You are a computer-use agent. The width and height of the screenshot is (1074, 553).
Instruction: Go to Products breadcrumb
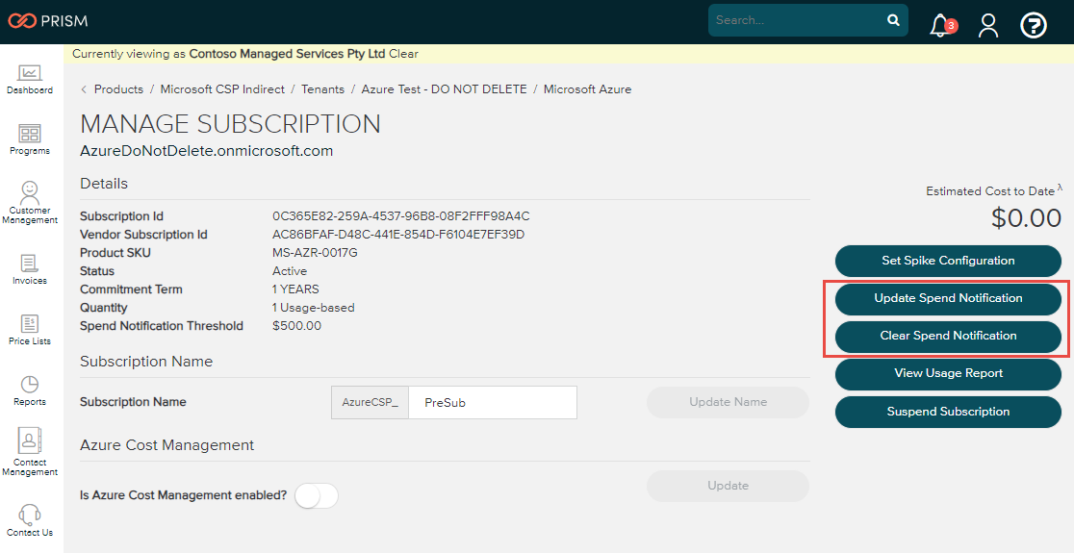point(118,89)
